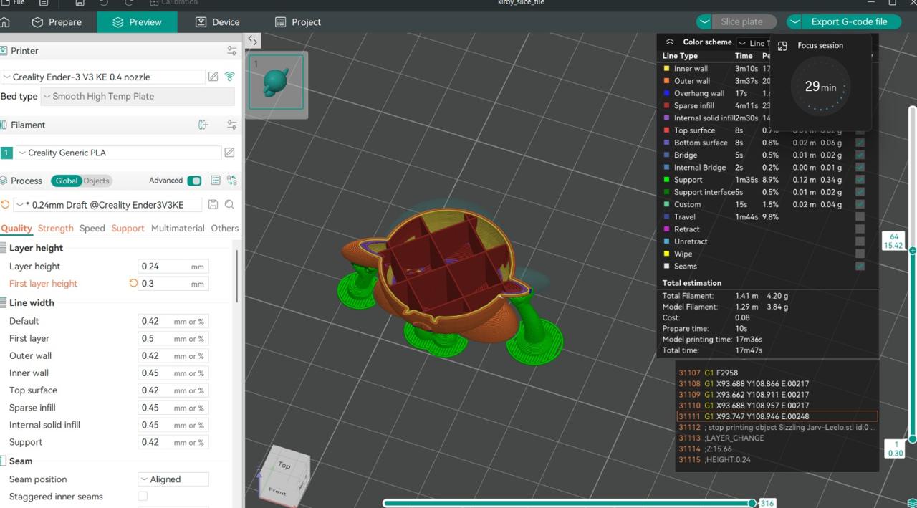Switch process scope to Objects
The image size is (917, 508).
pyautogui.click(x=97, y=181)
